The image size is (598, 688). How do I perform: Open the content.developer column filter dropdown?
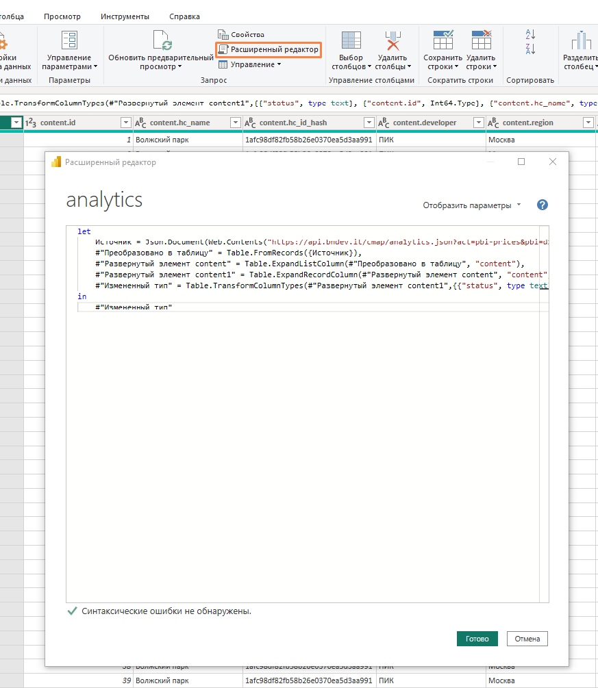tap(479, 123)
